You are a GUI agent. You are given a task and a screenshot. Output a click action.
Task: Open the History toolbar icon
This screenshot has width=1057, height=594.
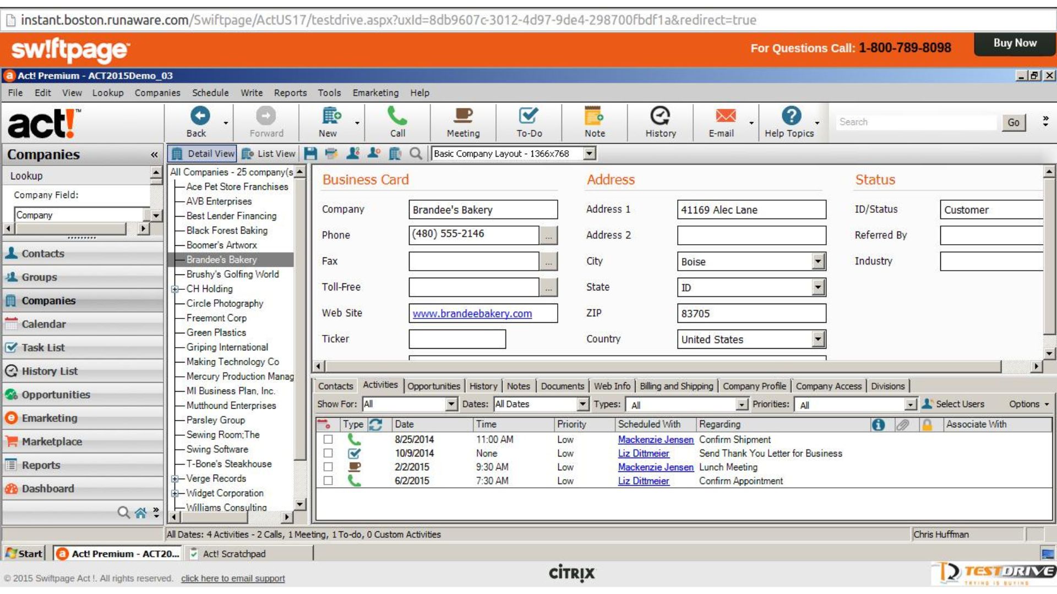(660, 116)
